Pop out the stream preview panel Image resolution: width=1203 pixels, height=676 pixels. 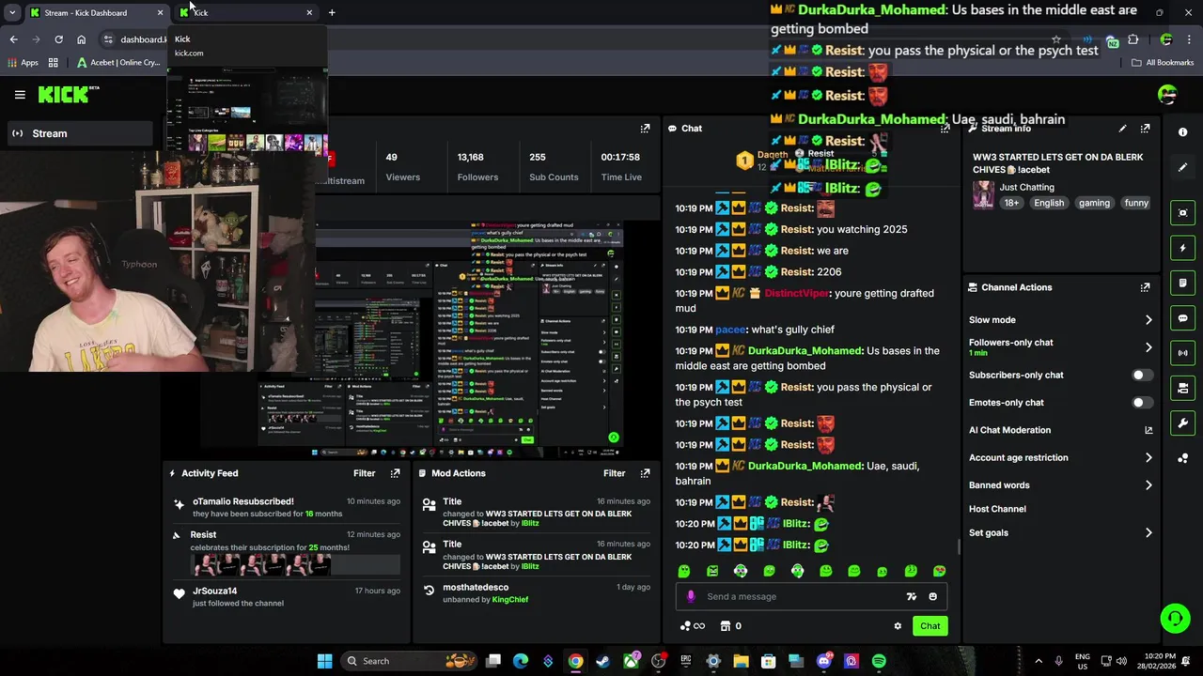coord(645,129)
